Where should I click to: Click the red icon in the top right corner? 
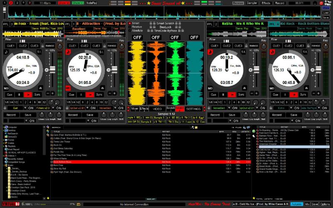click(x=321, y=3)
